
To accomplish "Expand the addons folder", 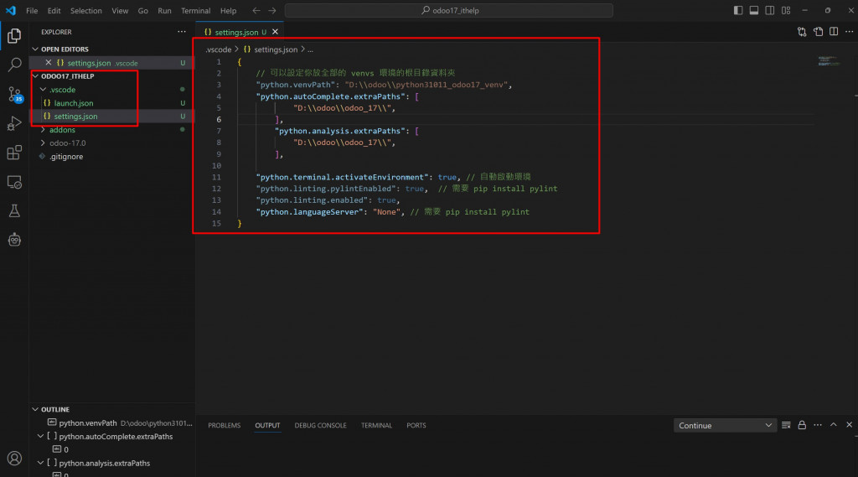I will (43, 130).
